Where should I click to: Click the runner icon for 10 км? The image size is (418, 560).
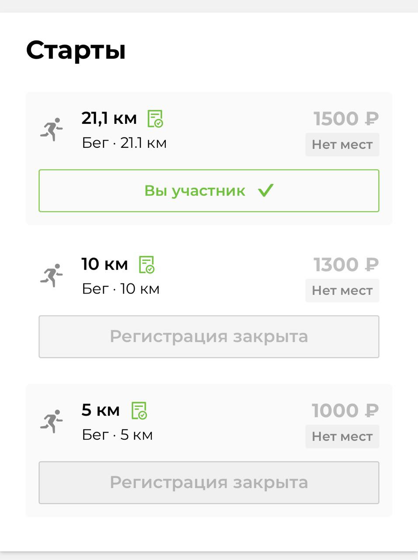click(52, 276)
